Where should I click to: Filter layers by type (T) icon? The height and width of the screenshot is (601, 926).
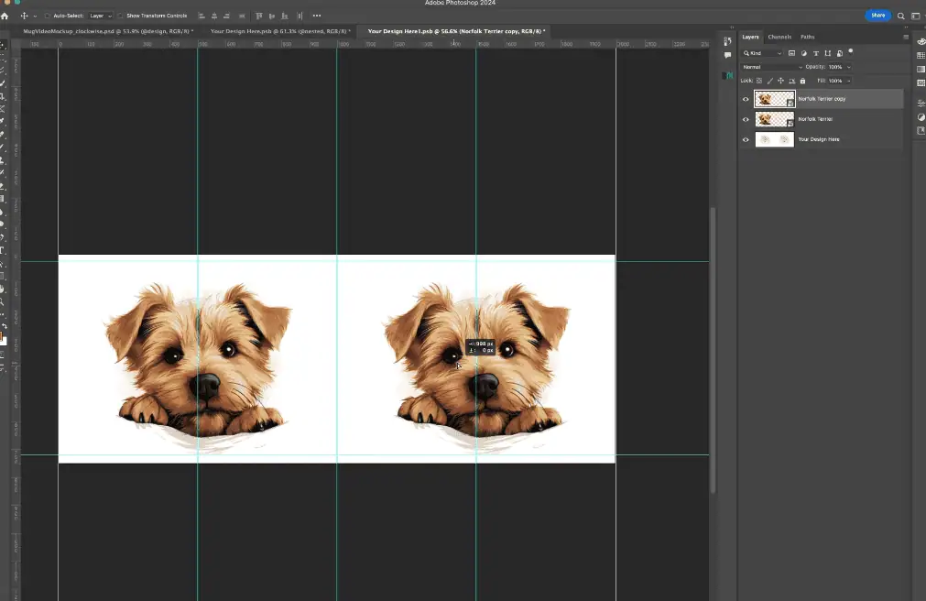tap(815, 53)
